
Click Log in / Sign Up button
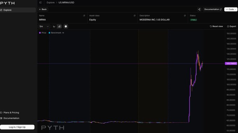(x=17, y=127)
